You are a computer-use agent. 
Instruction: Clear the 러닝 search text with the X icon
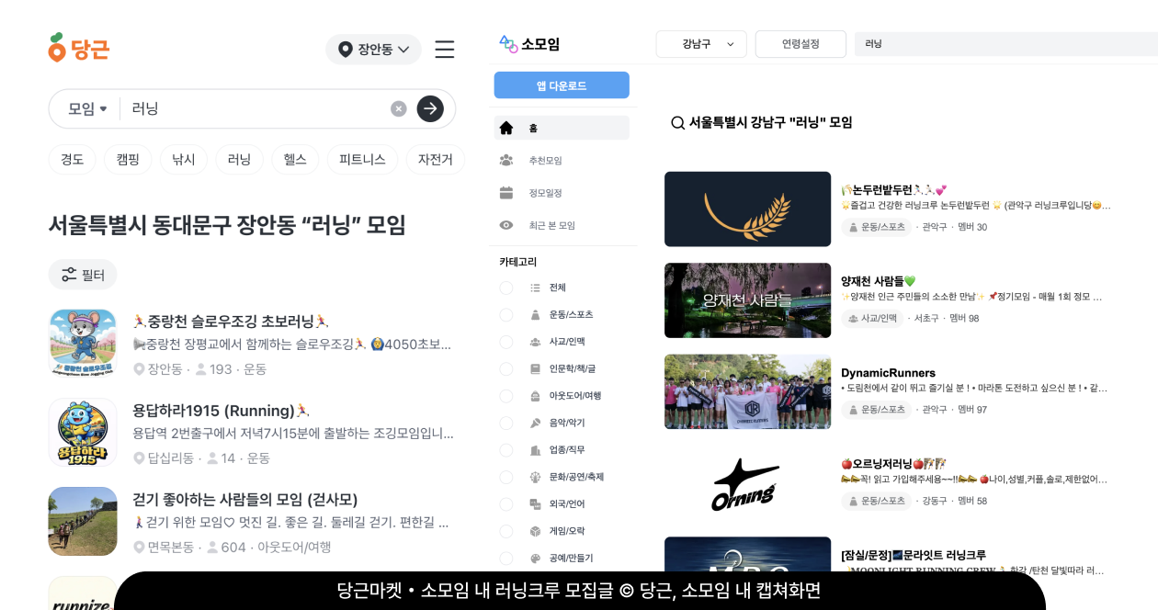pos(399,108)
